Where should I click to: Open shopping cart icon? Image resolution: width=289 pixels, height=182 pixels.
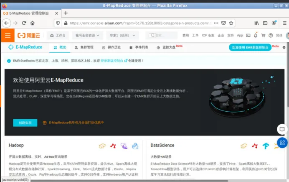click(x=263, y=35)
